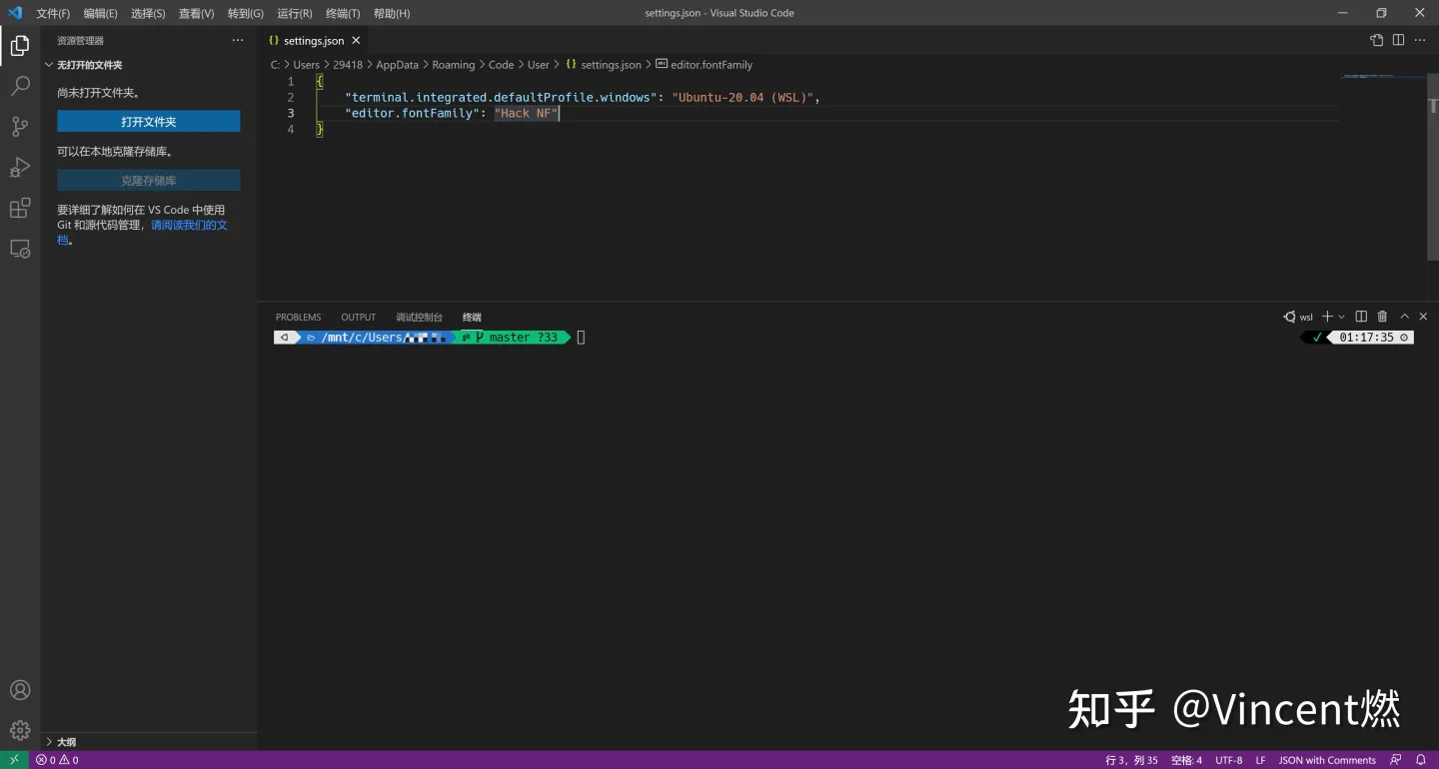The height and width of the screenshot is (769, 1439).
Task: Change indentation via 空格: 4
Action: [1186, 760]
